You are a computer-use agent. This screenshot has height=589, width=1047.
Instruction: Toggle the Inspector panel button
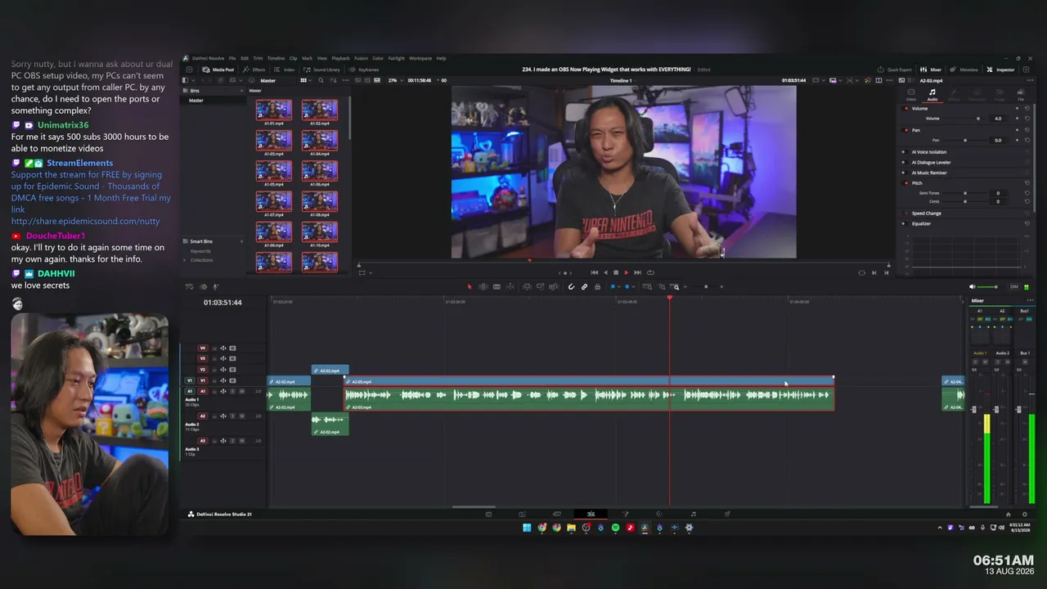point(1001,70)
